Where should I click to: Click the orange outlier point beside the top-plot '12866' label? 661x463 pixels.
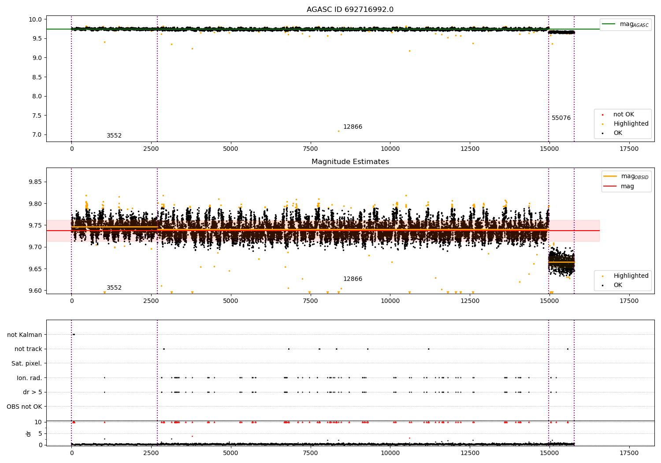(x=338, y=131)
